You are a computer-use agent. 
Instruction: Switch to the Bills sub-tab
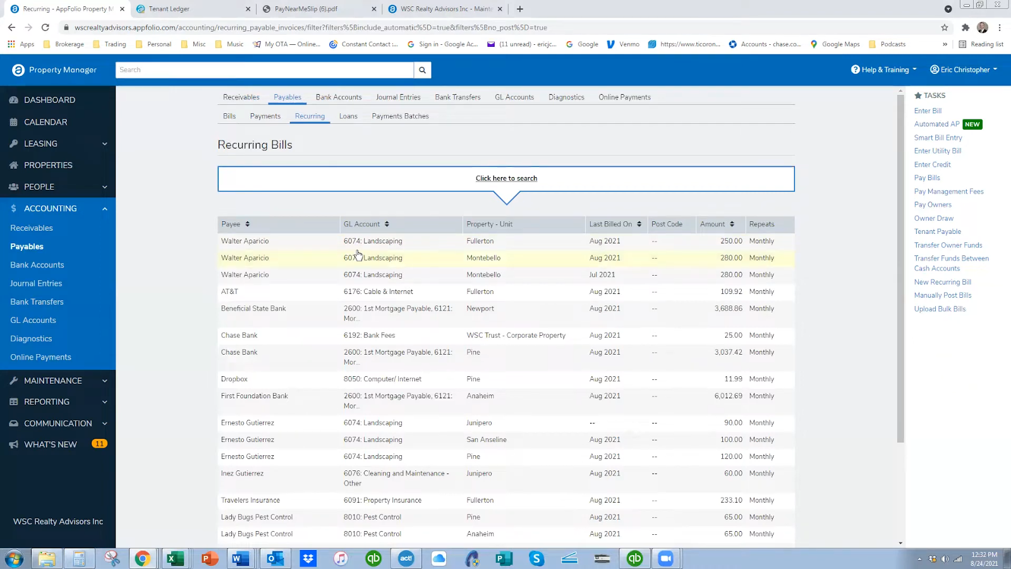coord(229,116)
